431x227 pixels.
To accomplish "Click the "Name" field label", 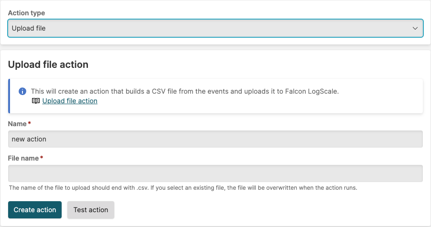I will click(x=18, y=124).
